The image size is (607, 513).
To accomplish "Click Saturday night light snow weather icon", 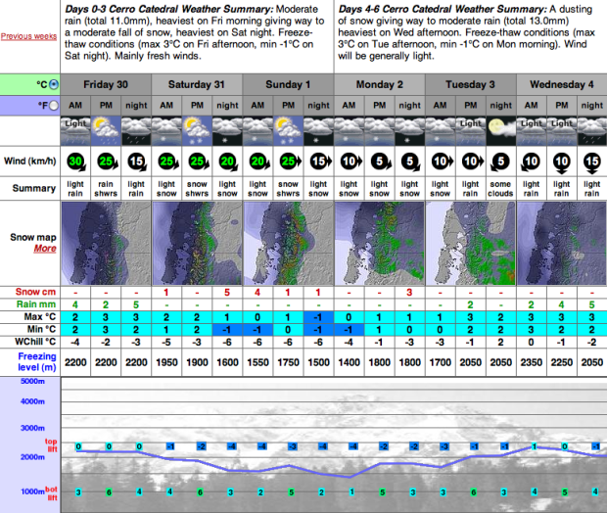I will [227, 131].
